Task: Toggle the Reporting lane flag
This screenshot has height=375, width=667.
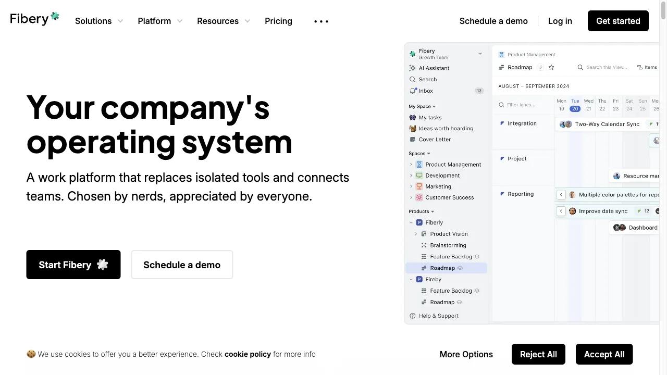Action: point(502,194)
